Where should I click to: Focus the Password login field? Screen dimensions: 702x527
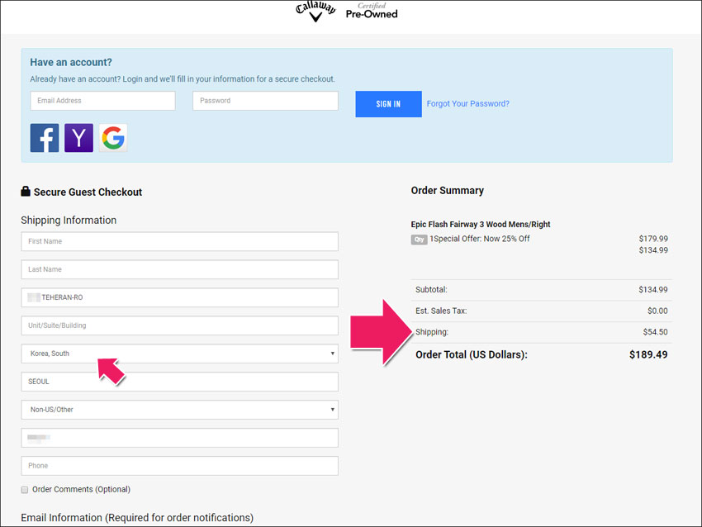tap(265, 101)
